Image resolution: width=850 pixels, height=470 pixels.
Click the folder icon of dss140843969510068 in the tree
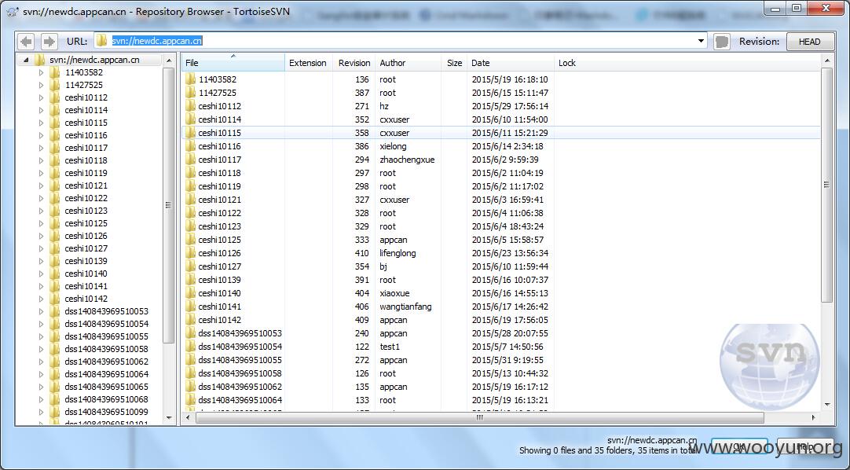coord(55,399)
